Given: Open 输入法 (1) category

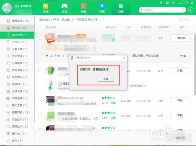Looking at the screenshot, I should pos(17,133).
